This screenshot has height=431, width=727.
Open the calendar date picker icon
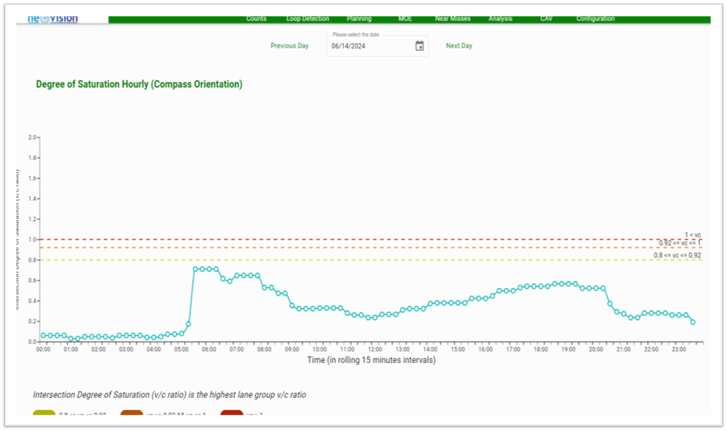point(420,46)
